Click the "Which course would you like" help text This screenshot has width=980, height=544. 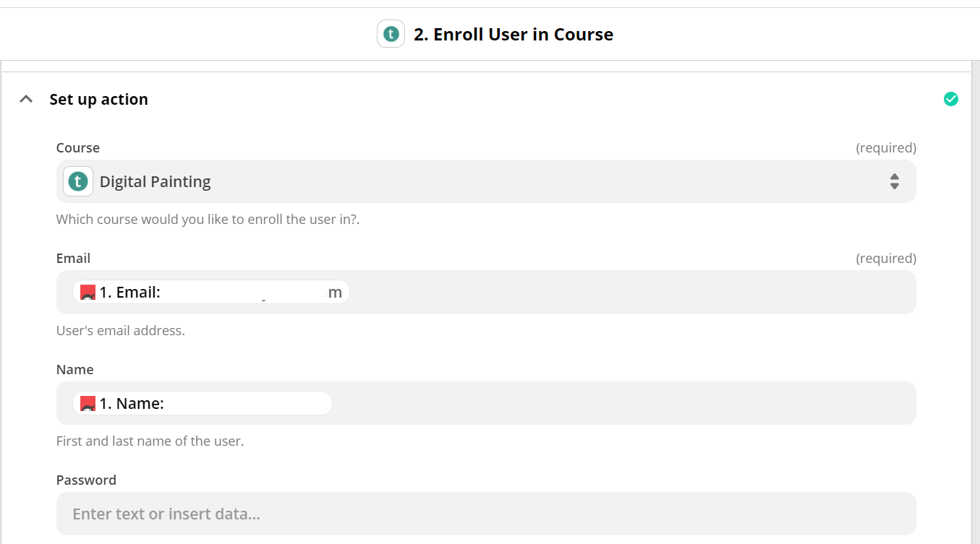[x=208, y=219]
